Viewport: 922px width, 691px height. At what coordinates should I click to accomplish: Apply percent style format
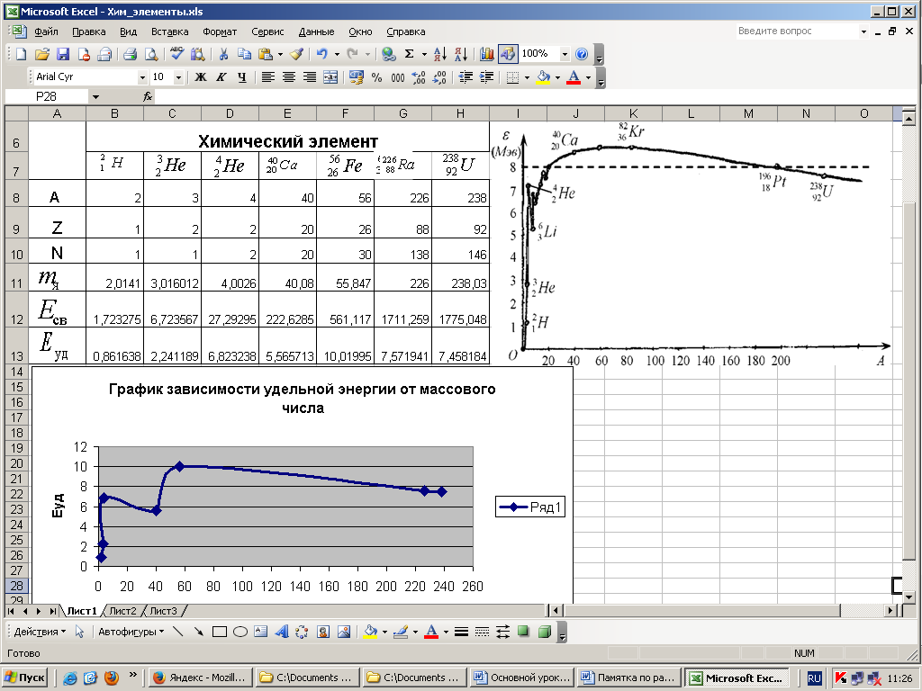(377, 77)
